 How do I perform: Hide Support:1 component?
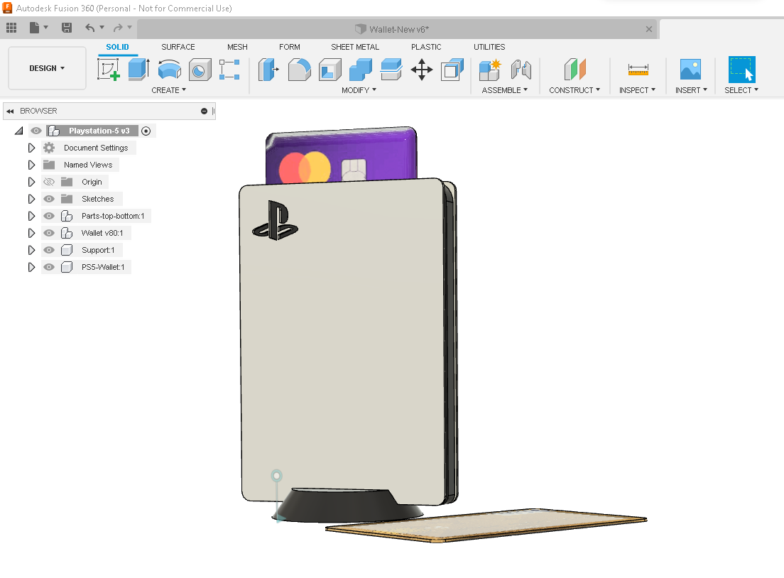coord(48,249)
